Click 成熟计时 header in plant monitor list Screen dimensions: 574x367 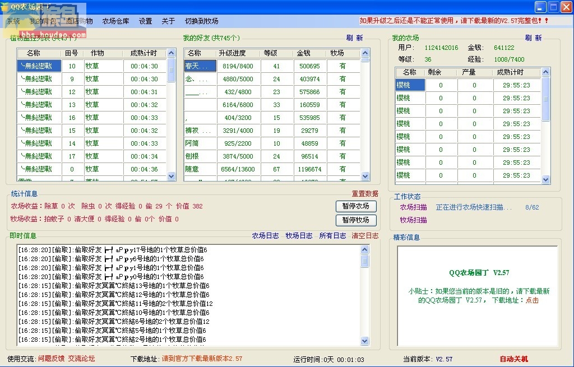coord(144,53)
